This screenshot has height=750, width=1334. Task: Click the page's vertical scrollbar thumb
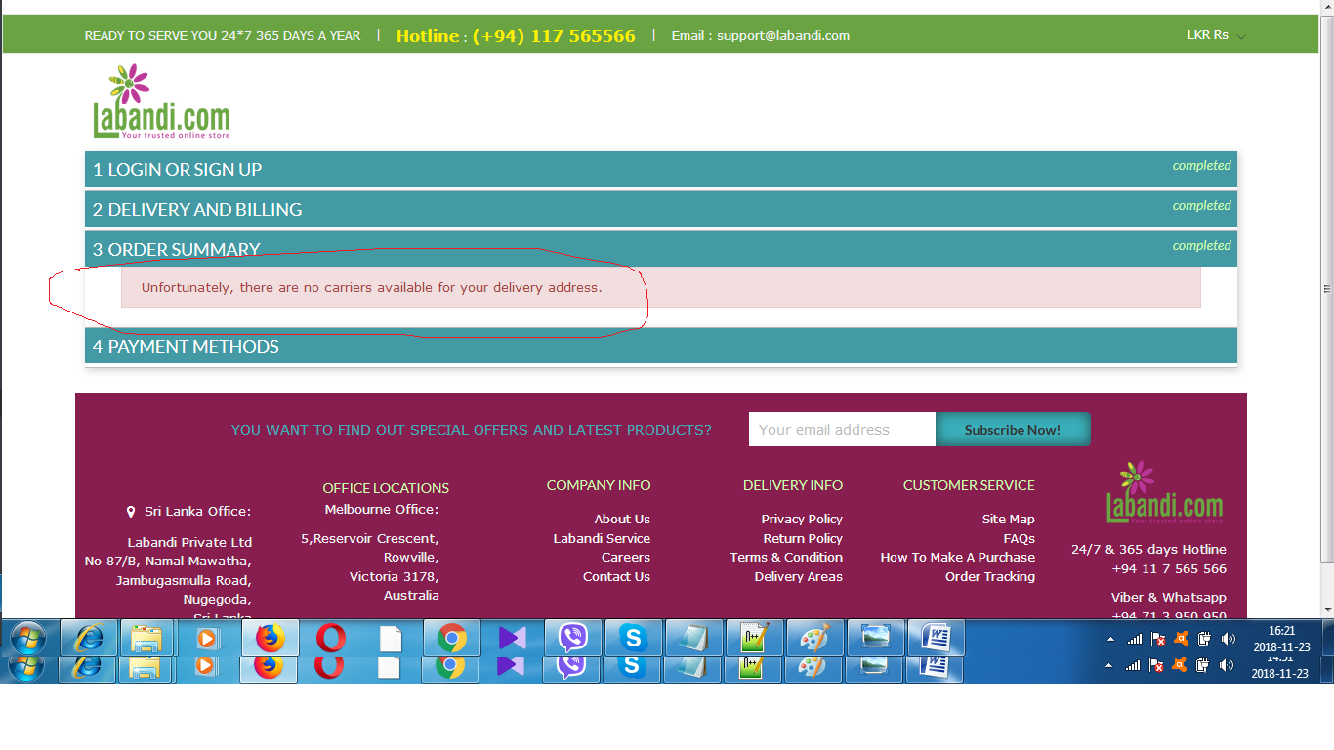1326,289
